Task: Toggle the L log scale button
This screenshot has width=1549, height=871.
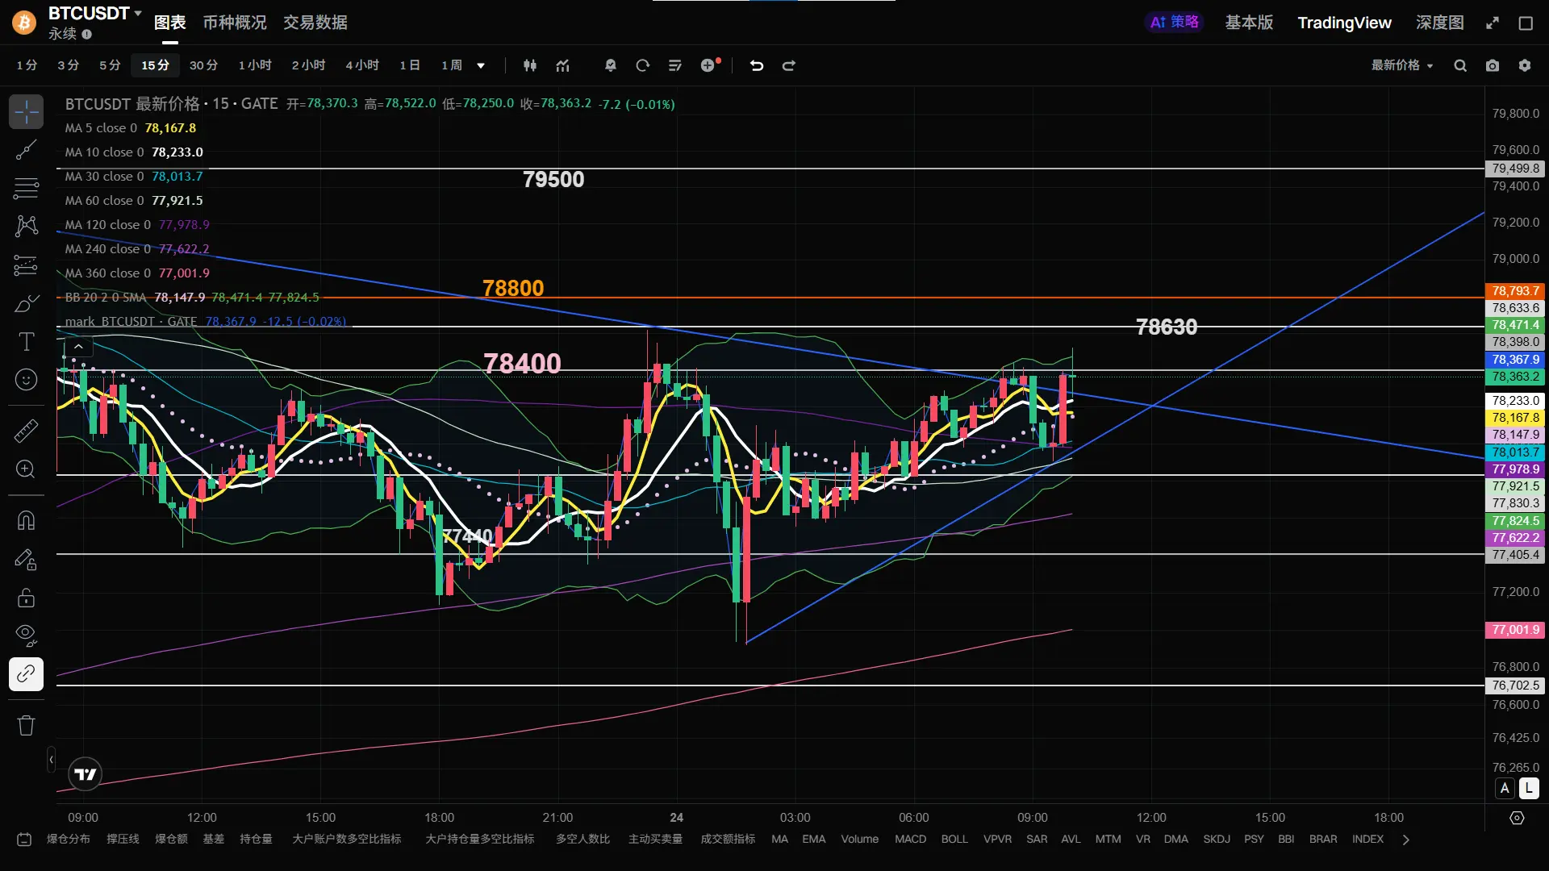Action: (1529, 789)
